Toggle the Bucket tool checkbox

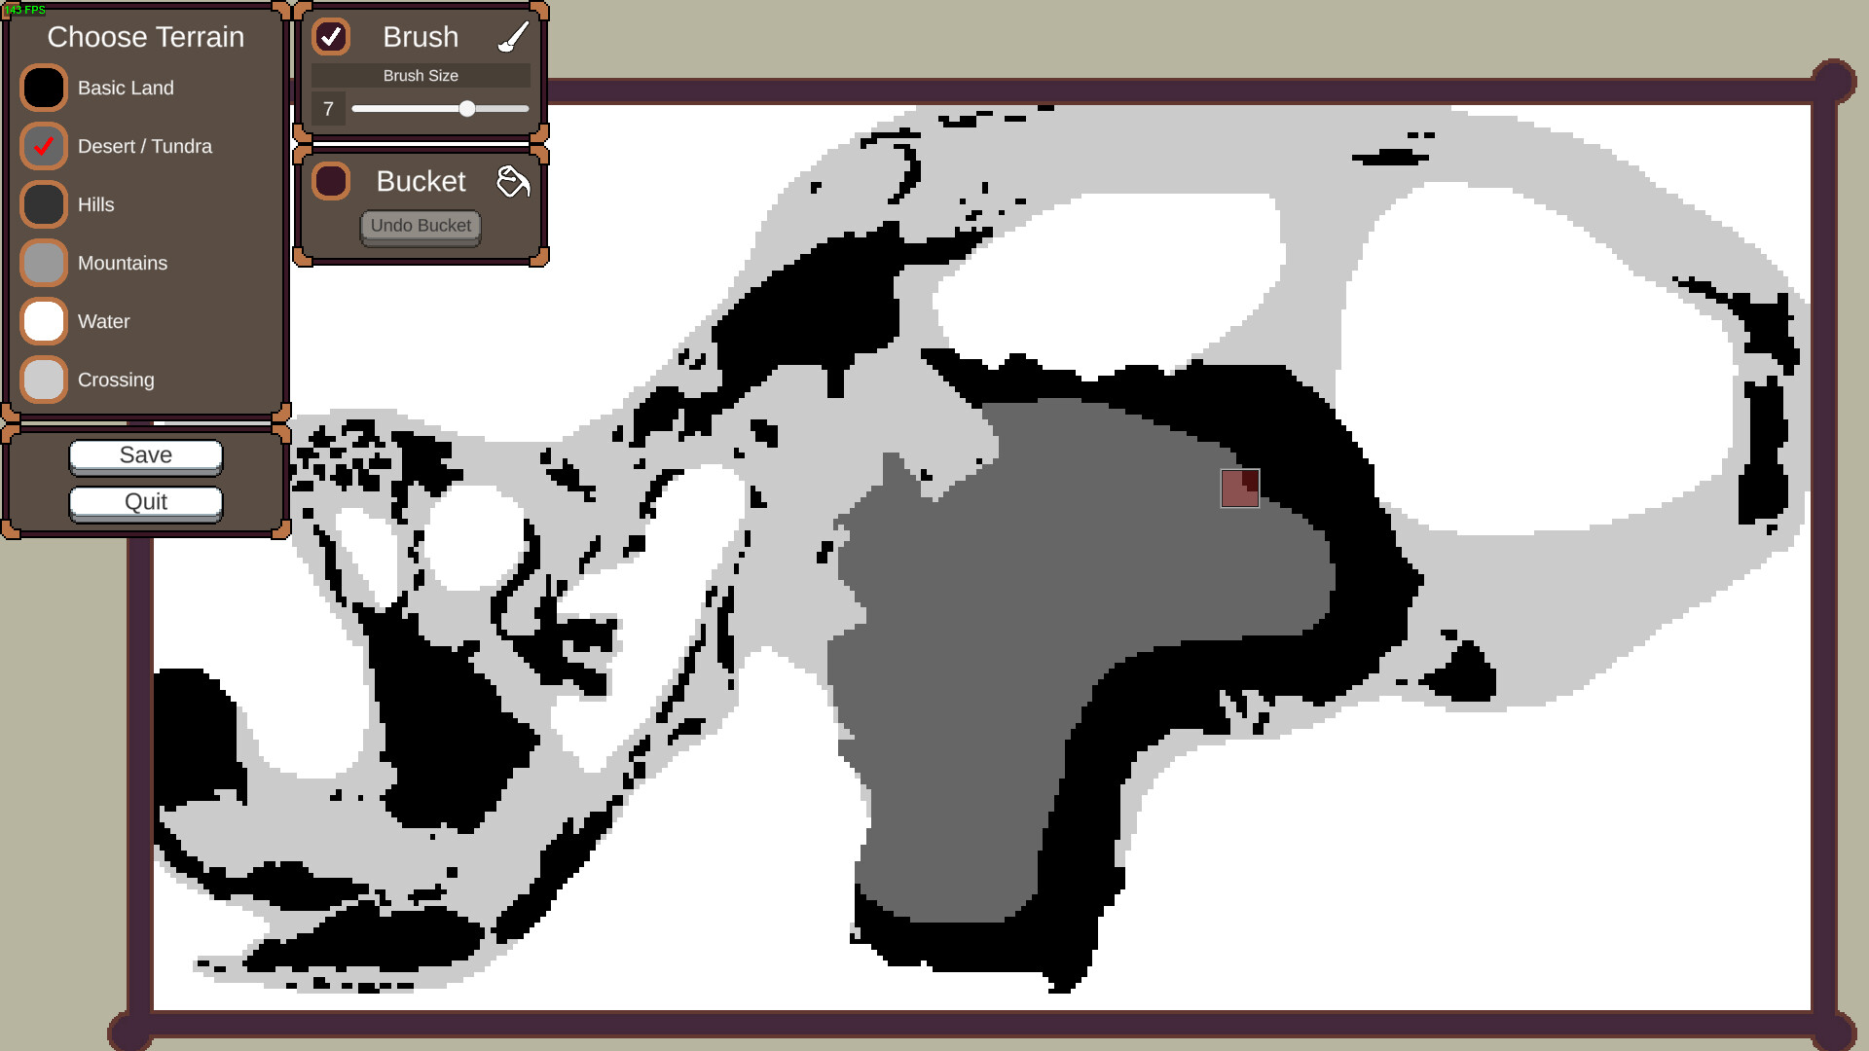330,181
